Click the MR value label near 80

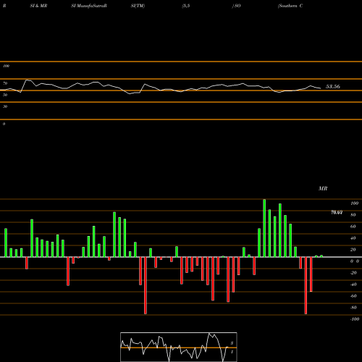click(x=337, y=212)
